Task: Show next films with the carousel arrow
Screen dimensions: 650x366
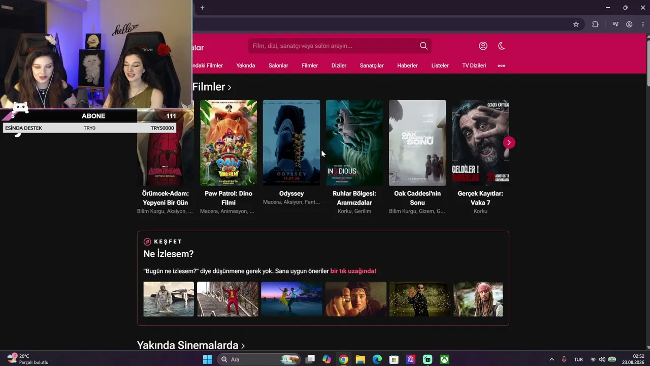Action: coord(509,143)
